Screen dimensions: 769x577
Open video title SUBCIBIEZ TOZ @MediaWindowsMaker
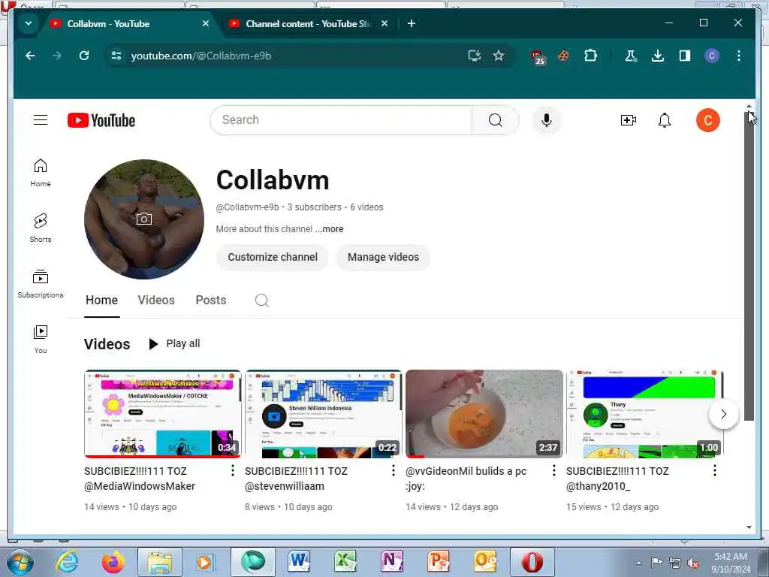click(x=140, y=479)
